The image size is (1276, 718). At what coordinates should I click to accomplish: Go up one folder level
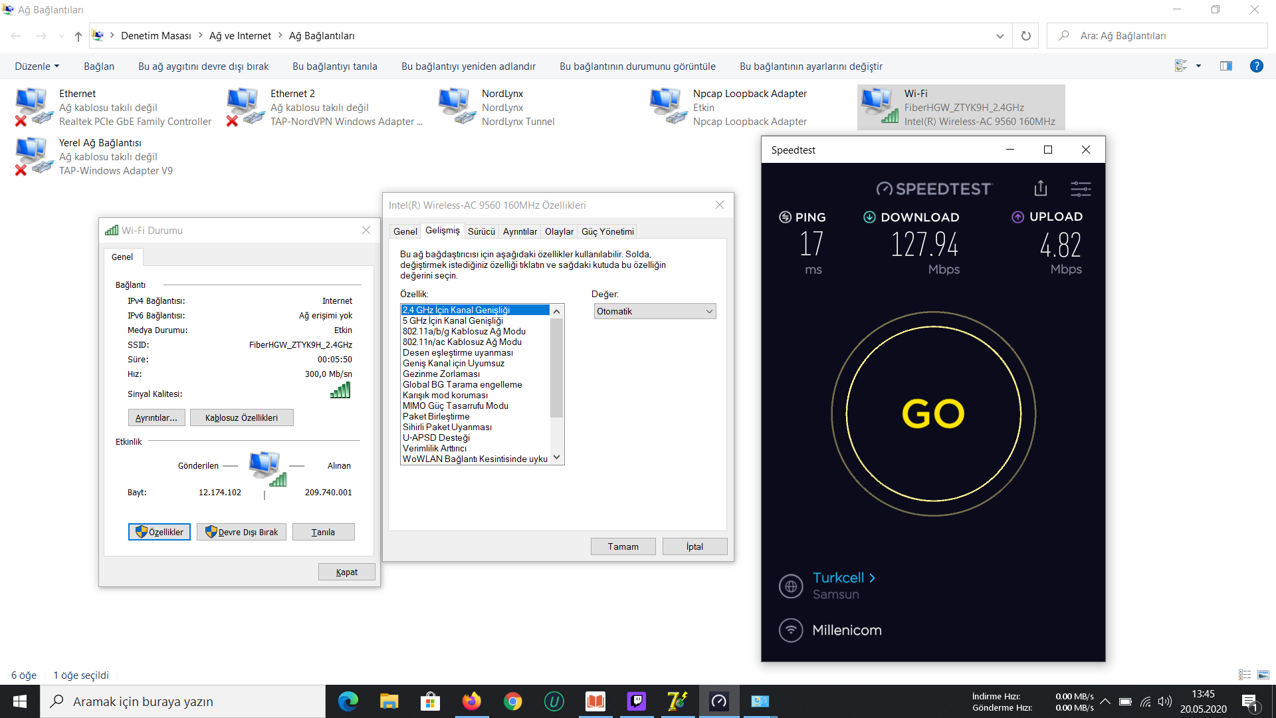point(78,36)
